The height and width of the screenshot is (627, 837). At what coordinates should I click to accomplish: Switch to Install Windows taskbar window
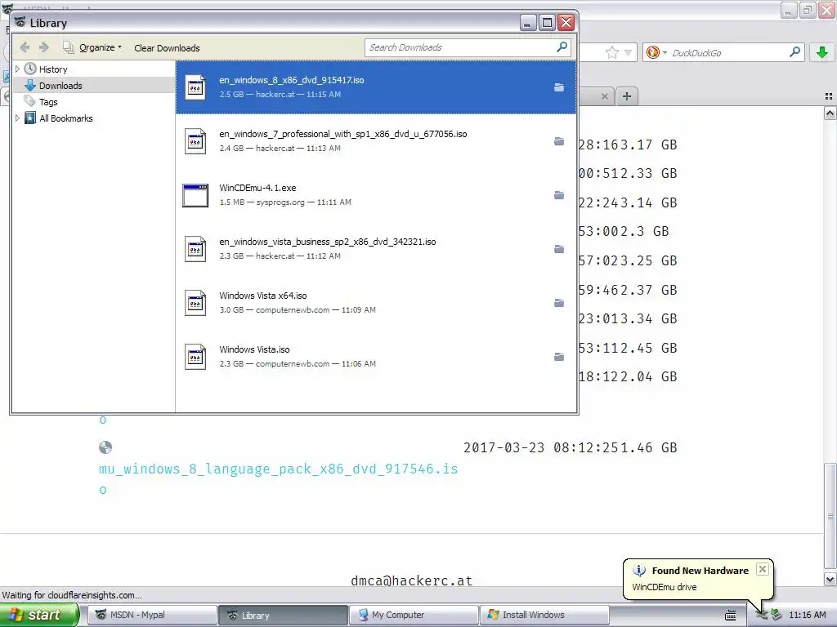545,615
